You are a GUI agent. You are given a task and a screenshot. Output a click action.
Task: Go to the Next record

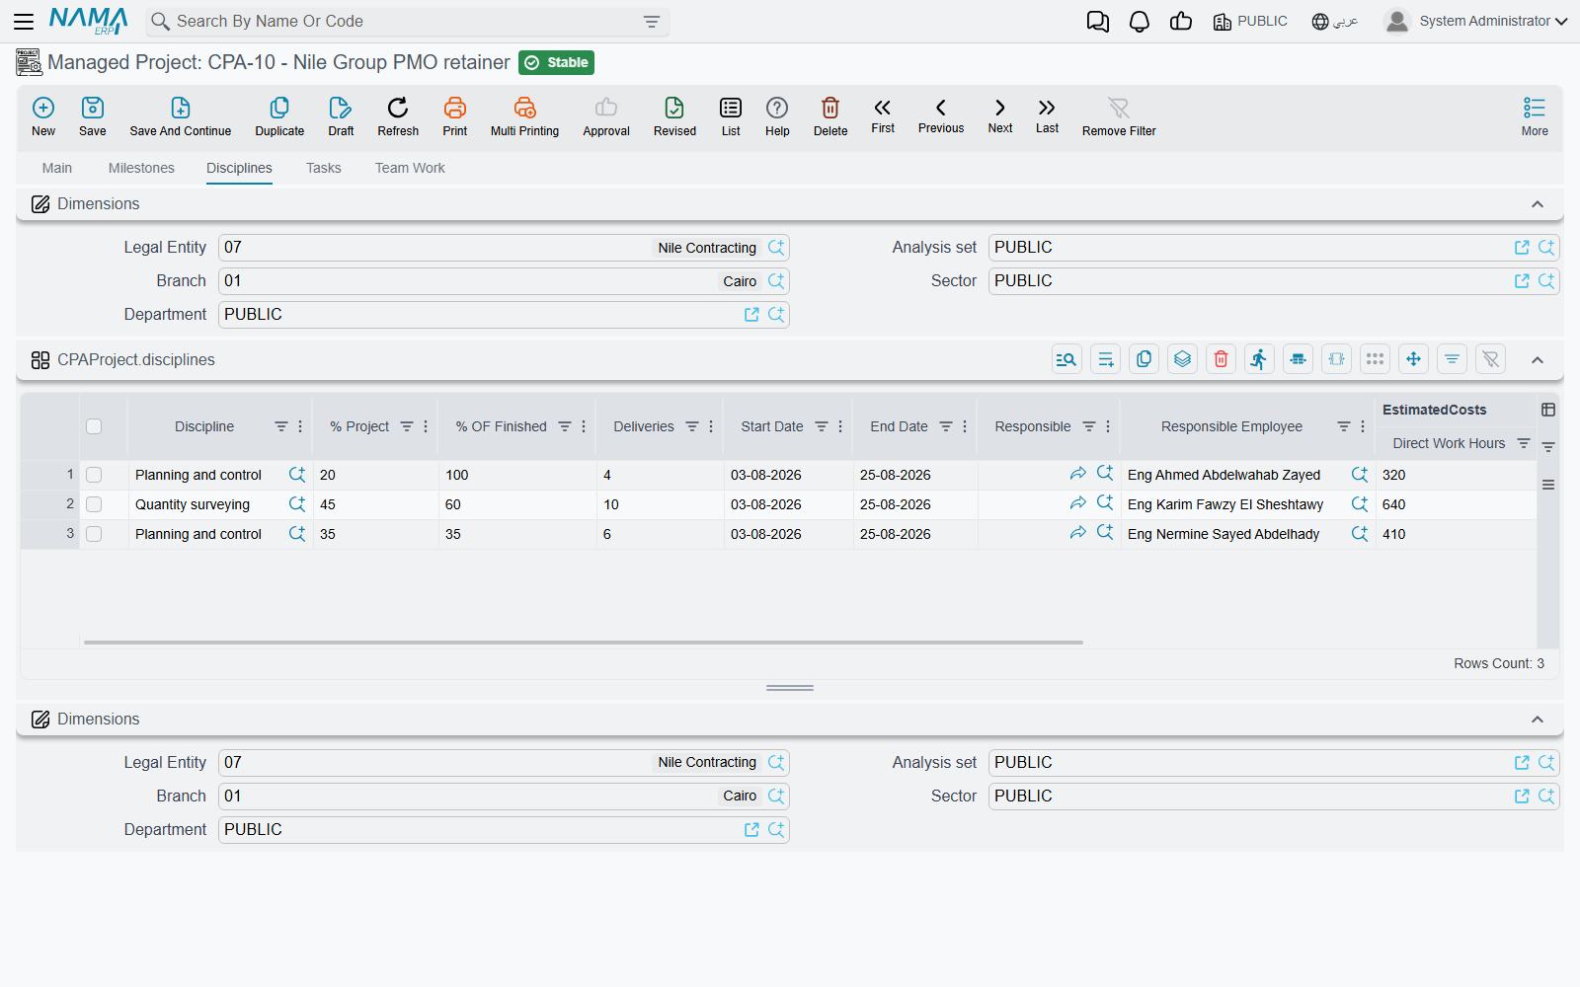1000,115
